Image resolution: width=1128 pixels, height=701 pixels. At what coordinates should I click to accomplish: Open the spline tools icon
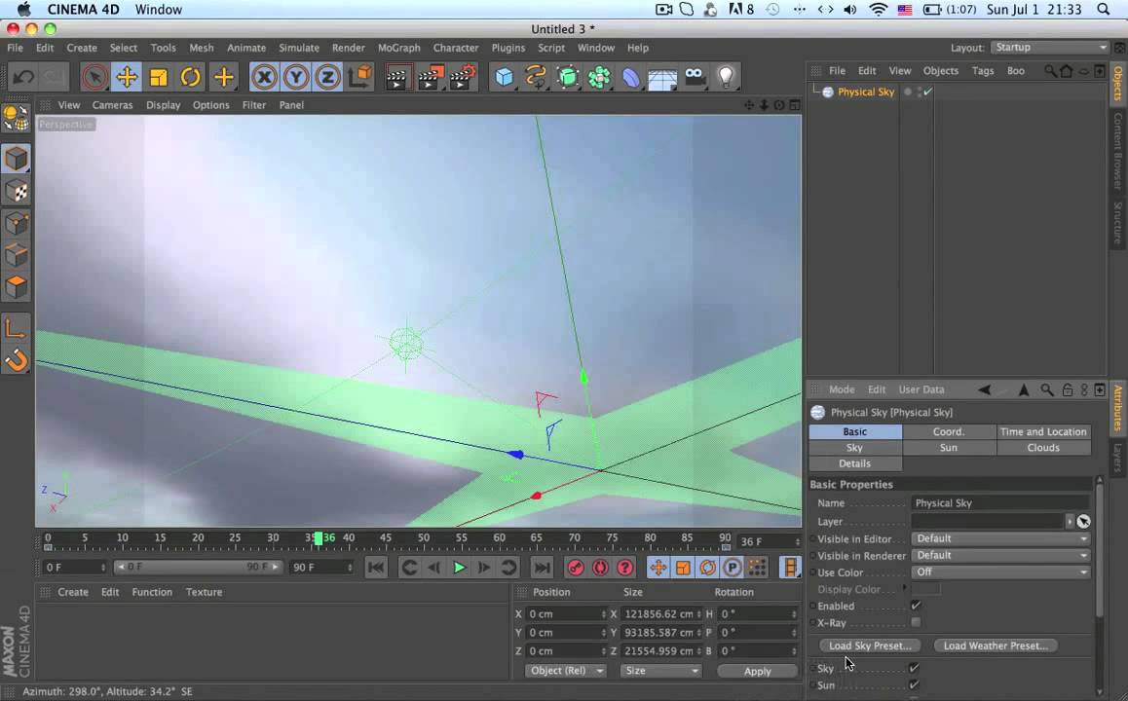[536, 77]
